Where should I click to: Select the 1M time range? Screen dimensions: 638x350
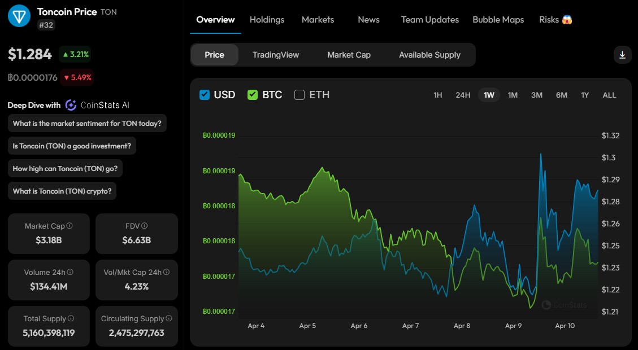point(513,95)
